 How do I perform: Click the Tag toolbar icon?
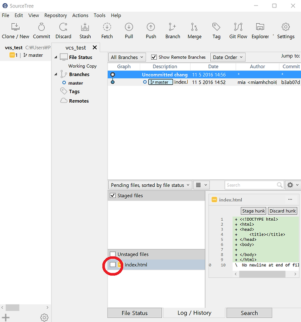click(217, 27)
